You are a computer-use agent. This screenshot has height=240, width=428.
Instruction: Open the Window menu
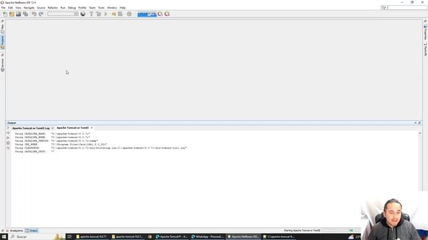(x=112, y=7)
